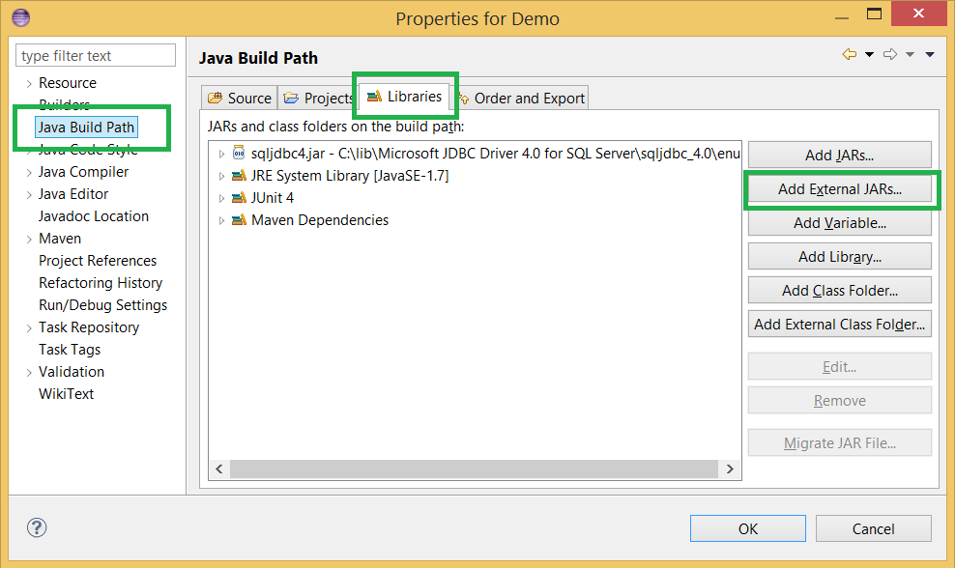Click the Add External JARs button
This screenshot has height=568, width=955.
[839, 189]
